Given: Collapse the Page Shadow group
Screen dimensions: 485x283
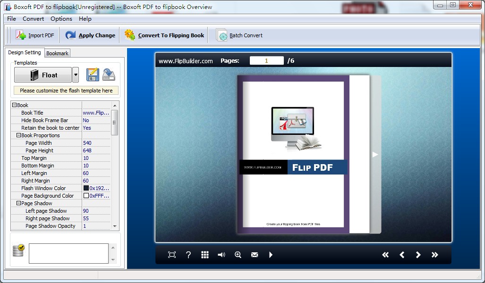Looking at the screenshot, I should click(18, 203).
